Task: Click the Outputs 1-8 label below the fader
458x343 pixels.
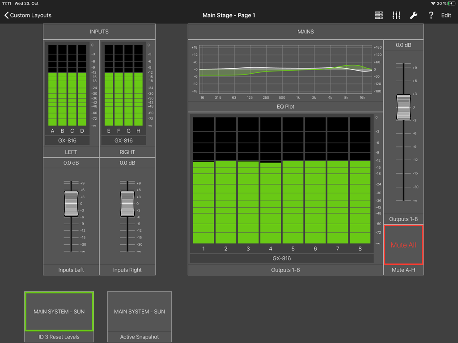Action: (403, 219)
